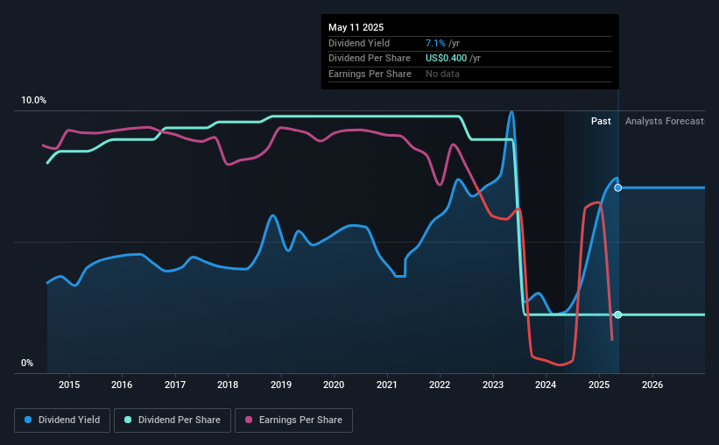Click the 2019 x-axis label

pos(281,385)
